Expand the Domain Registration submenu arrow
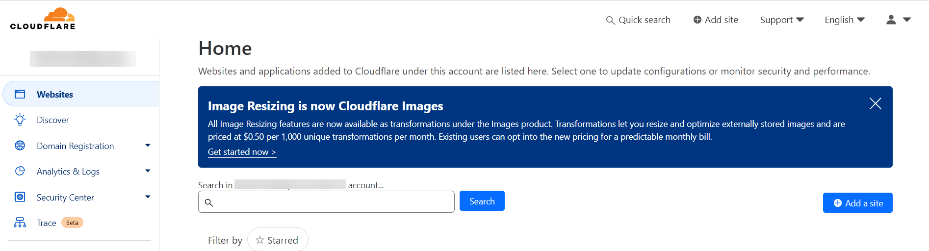 [x=148, y=146]
